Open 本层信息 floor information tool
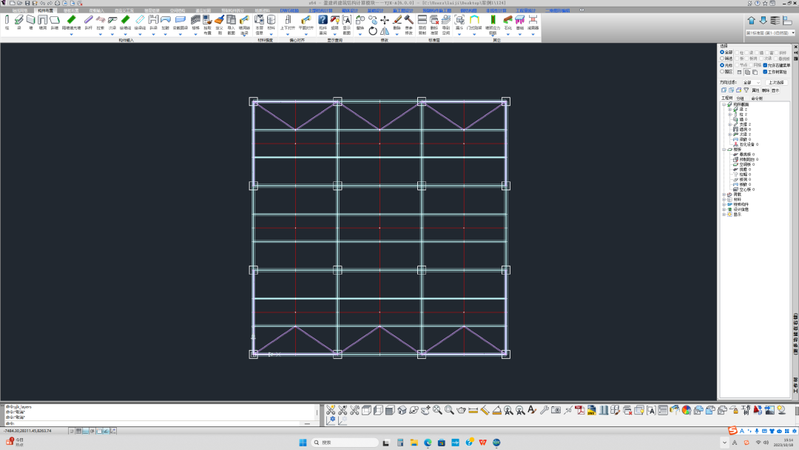This screenshot has height=450, width=799. (260, 24)
